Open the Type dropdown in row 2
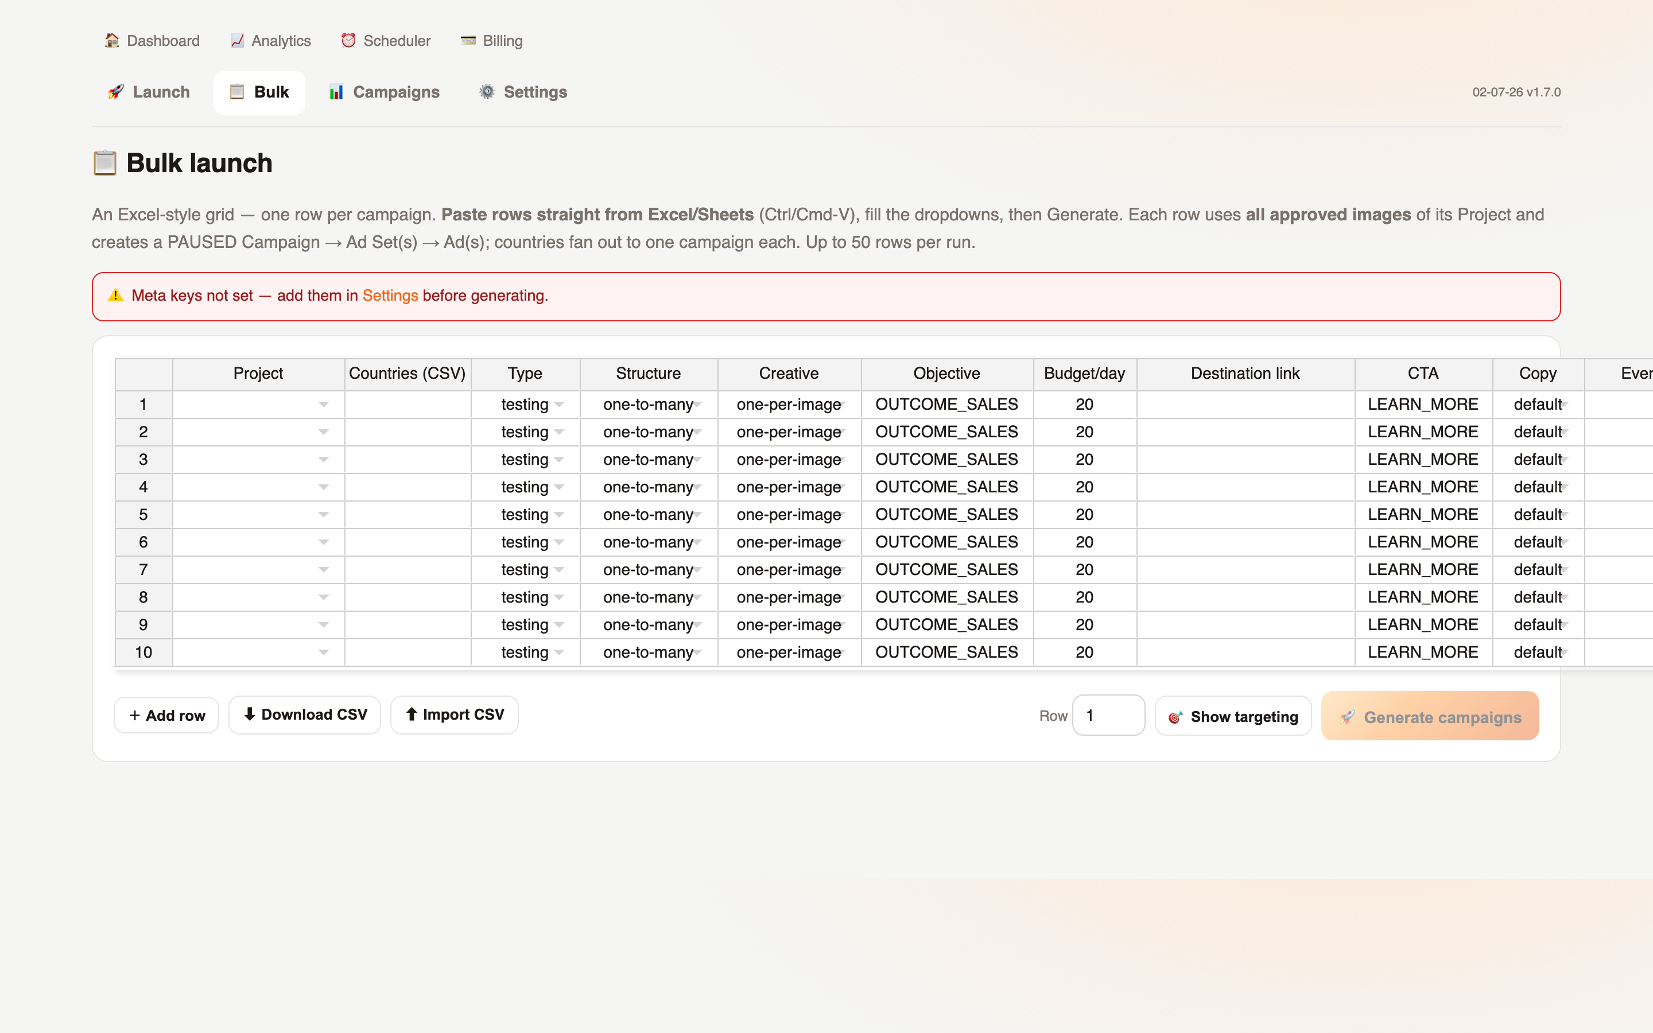Viewport: 1653px width, 1033px height. coord(560,432)
